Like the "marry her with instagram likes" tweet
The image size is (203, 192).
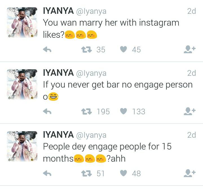click(x=123, y=50)
